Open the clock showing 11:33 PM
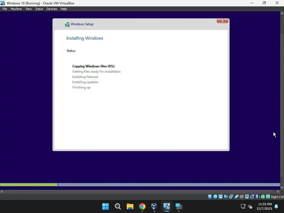 264,206
